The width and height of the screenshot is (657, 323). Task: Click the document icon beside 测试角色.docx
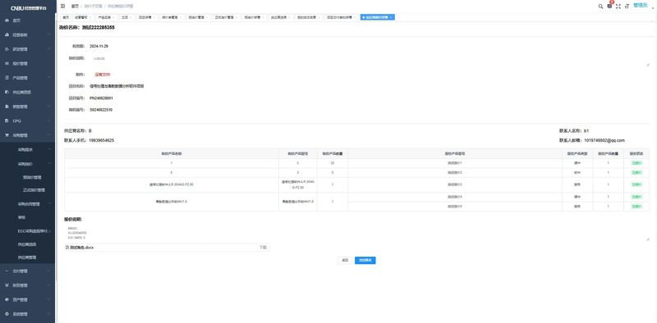pos(67,248)
